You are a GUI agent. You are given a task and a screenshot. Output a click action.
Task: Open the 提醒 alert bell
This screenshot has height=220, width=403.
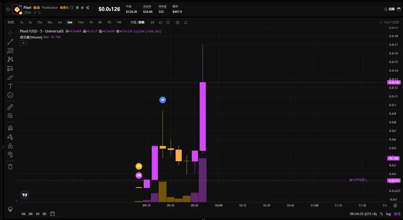(x=390, y=9)
